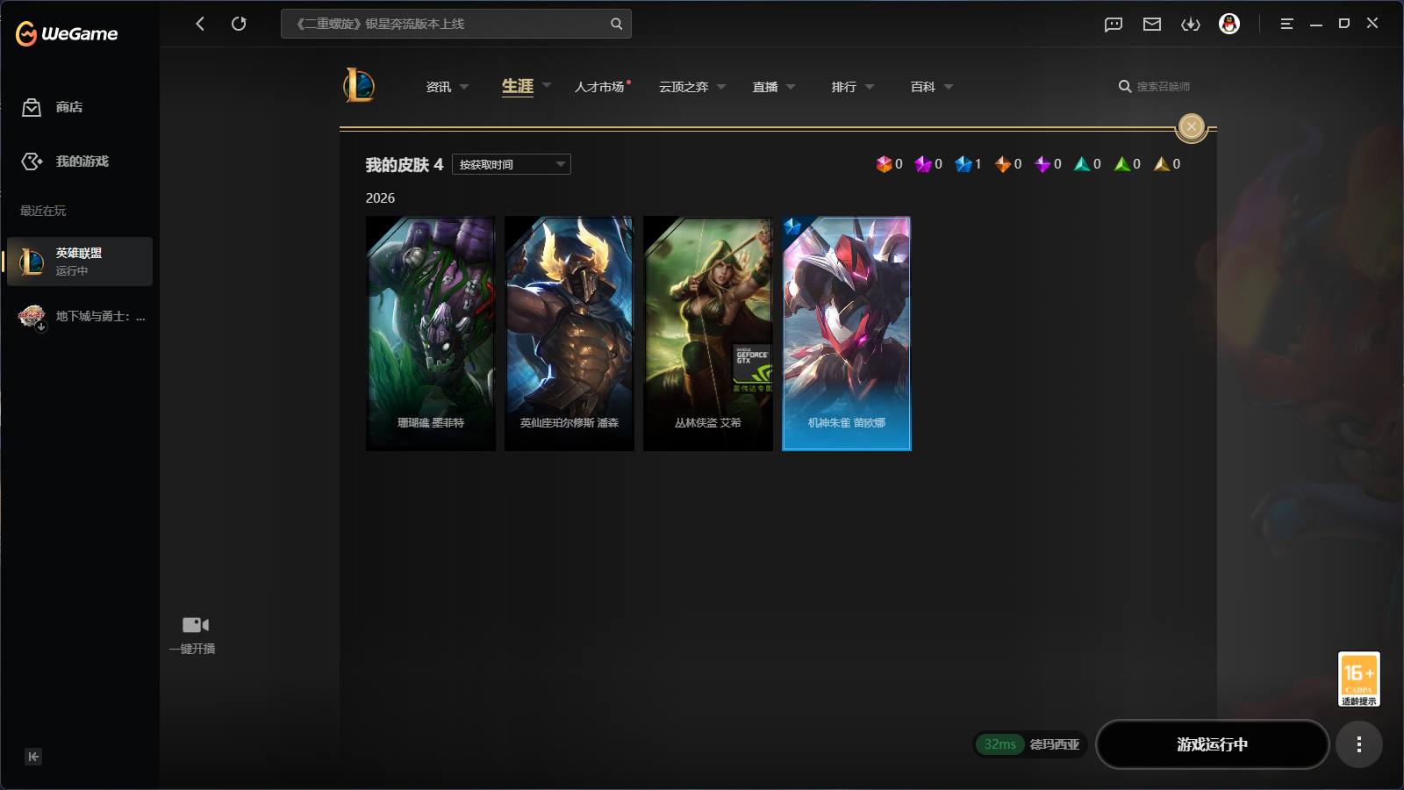Click the gold triangle gem filter
This screenshot has height=790, width=1404.
[1162, 164]
